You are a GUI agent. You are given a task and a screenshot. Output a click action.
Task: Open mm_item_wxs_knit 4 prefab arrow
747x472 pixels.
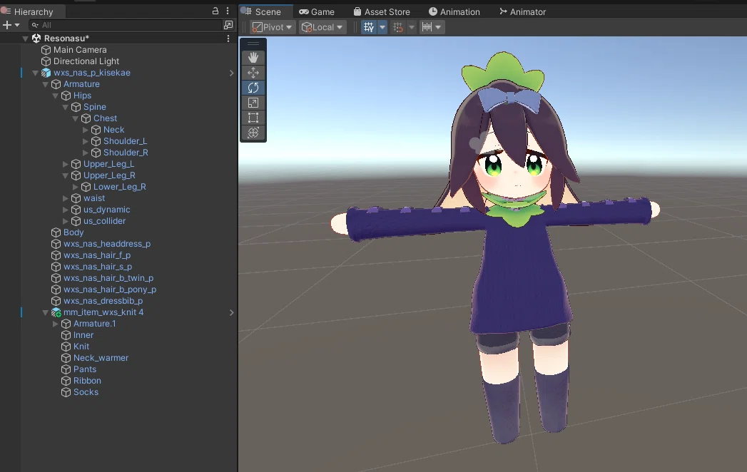point(232,312)
